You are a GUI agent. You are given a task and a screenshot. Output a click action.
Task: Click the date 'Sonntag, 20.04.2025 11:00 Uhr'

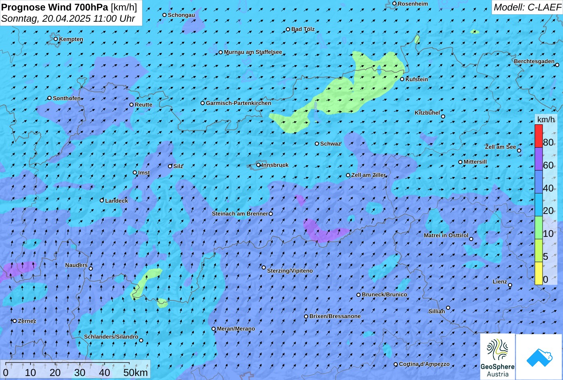point(68,18)
